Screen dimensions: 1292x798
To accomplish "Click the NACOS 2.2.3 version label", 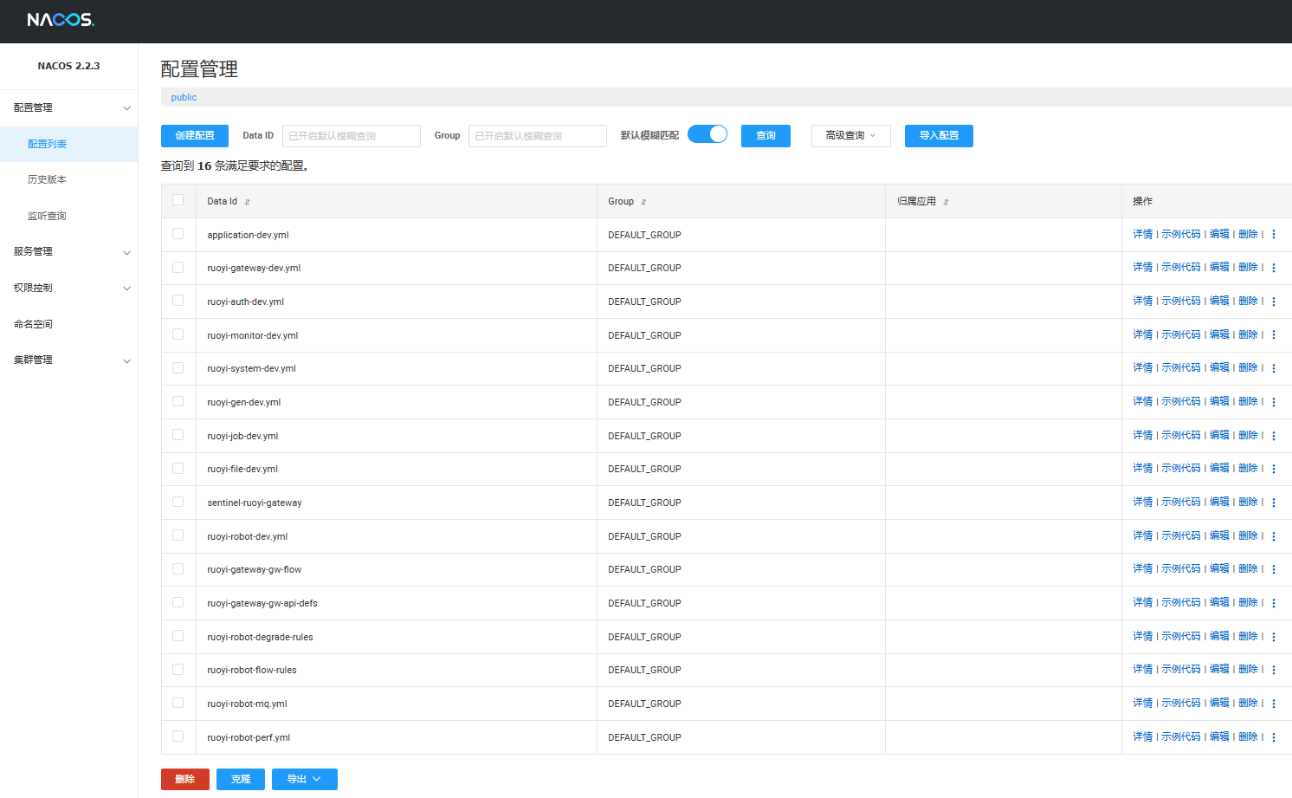I will pos(68,66).
